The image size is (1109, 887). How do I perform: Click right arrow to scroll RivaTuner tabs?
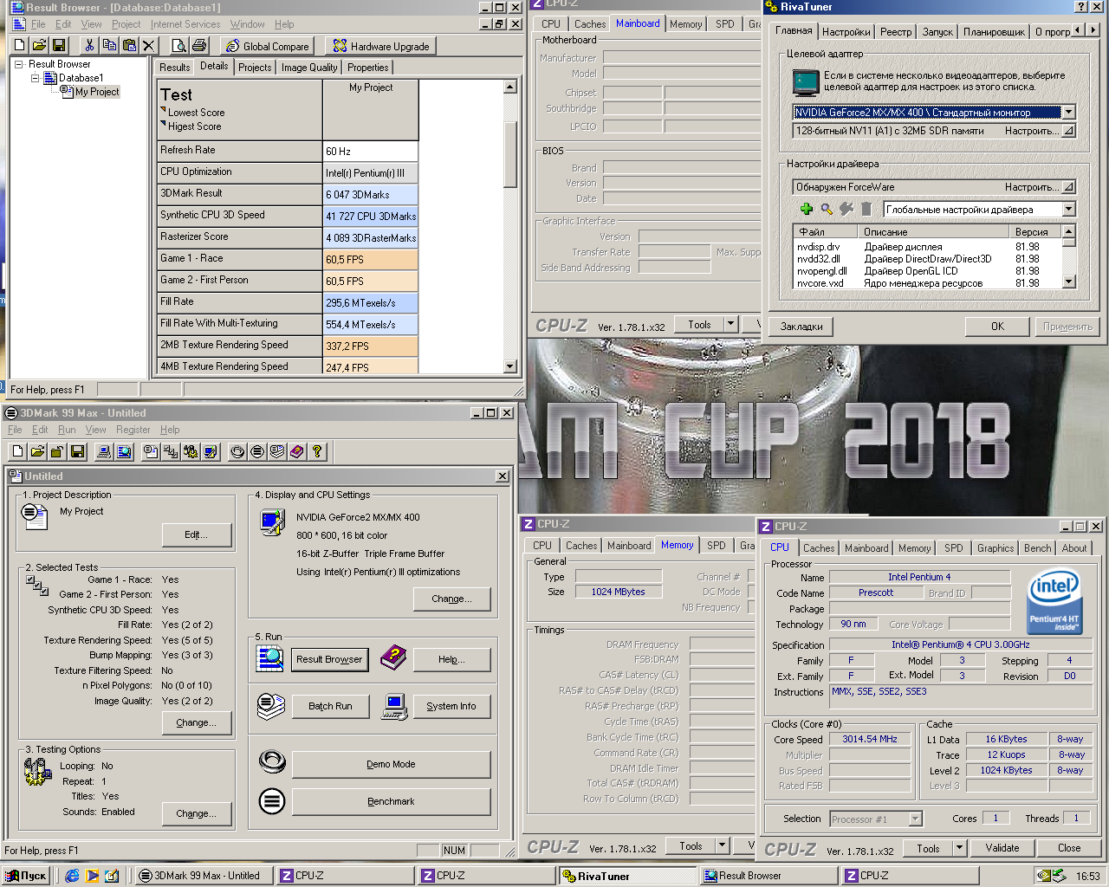(x=1093, y=29)
